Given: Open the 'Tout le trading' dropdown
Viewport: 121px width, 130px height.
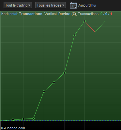Looking at the screenshot, I should 18,5.
